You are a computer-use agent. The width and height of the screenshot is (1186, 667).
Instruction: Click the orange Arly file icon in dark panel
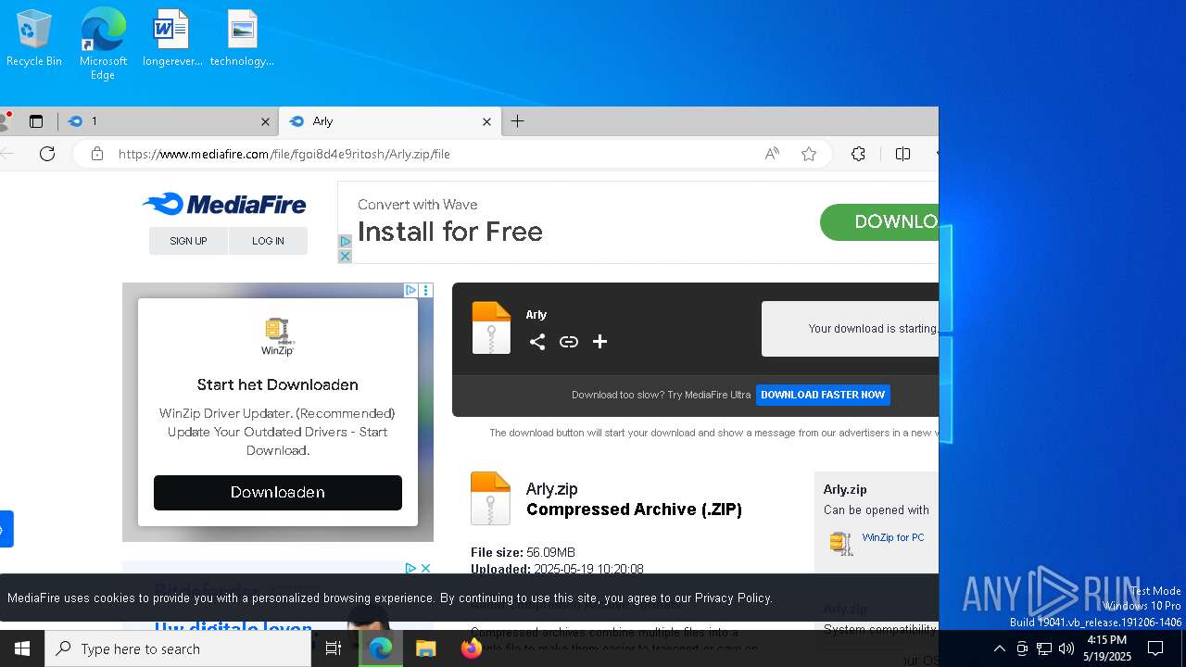(x=491, y=328)
